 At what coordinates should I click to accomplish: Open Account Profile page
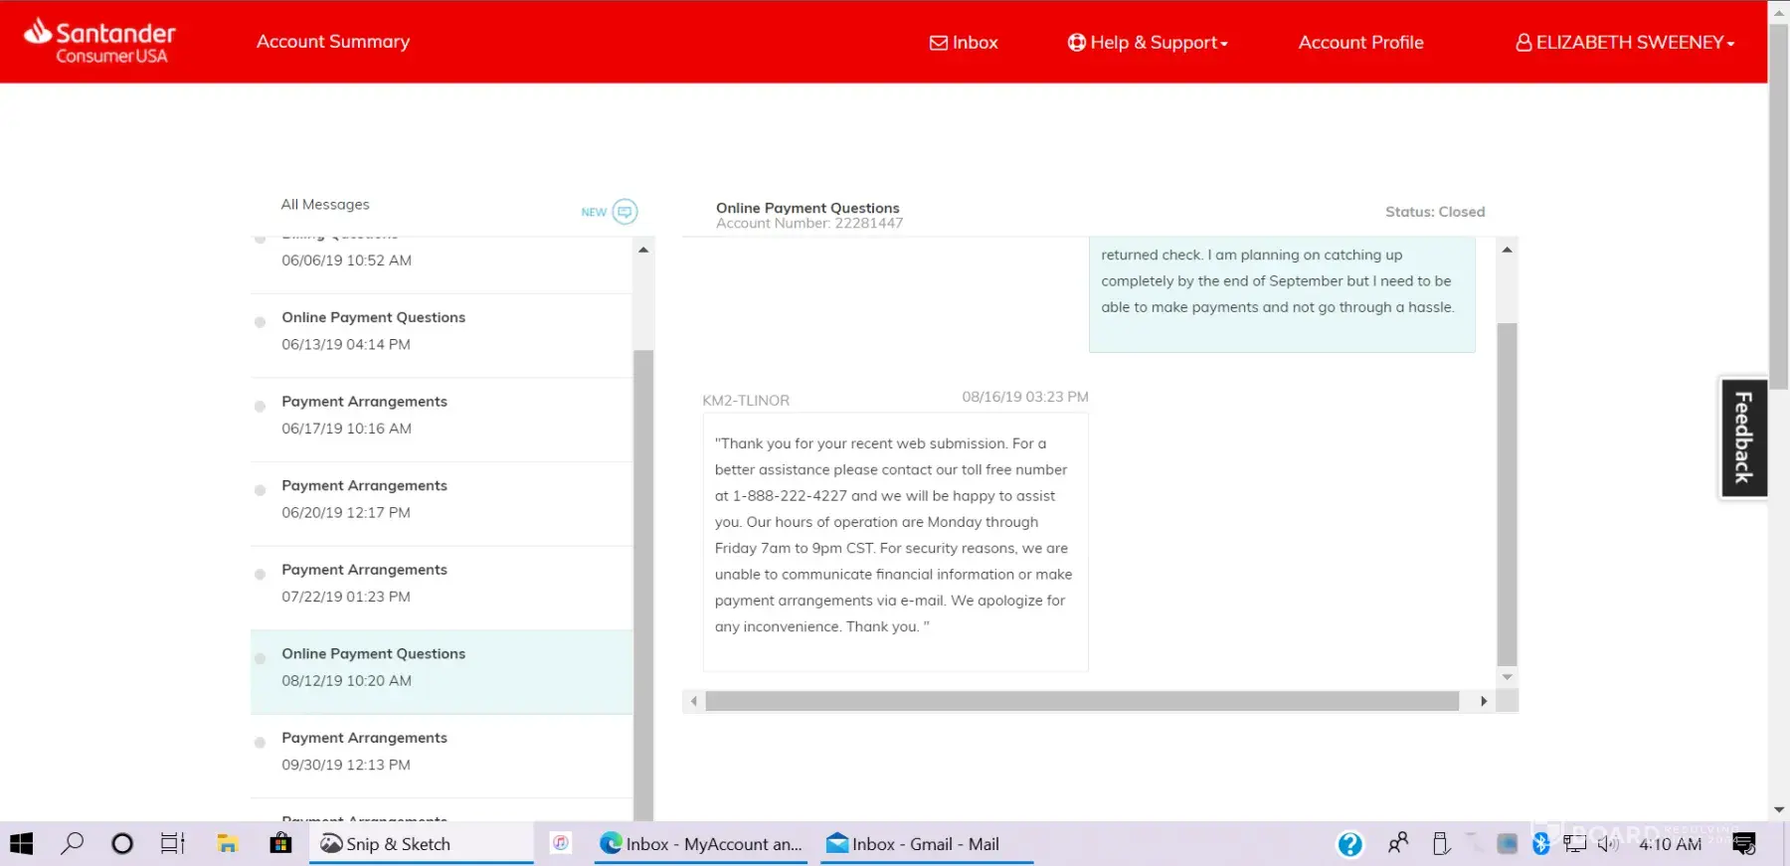[1360, 43]
